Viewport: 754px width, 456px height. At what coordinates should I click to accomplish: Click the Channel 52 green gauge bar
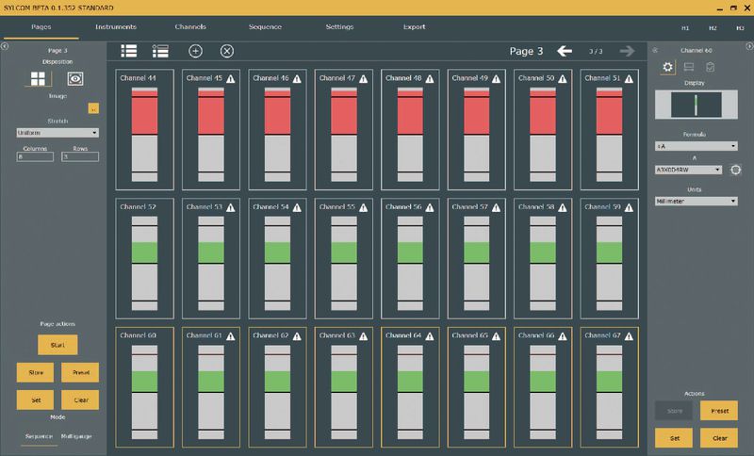tap(144, 252)
